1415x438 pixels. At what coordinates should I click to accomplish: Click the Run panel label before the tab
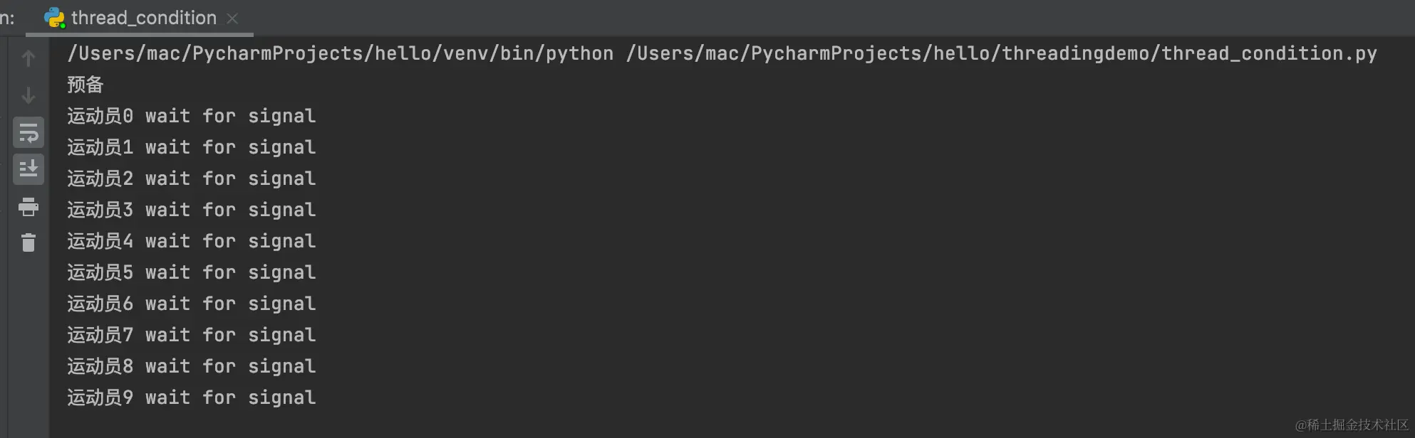click(x=7, y=18)
